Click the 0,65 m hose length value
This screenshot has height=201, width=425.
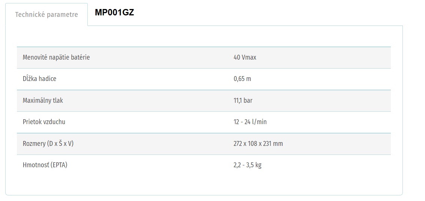coord(242,79)
